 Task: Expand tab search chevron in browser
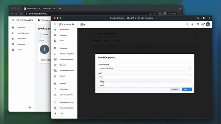tap(180, 9)
